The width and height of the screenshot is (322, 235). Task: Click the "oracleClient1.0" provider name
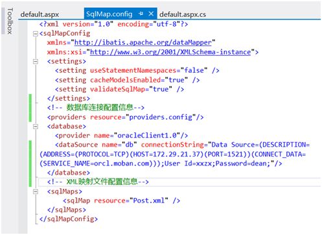(x=147, y=136)
